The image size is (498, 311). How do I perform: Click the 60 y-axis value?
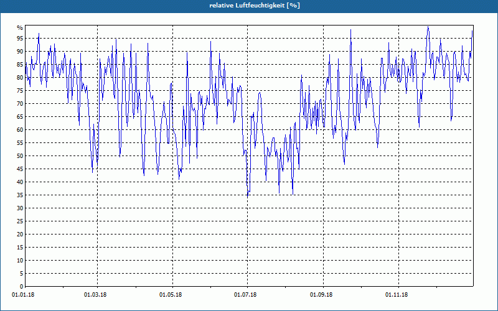(x=20, y=130)
